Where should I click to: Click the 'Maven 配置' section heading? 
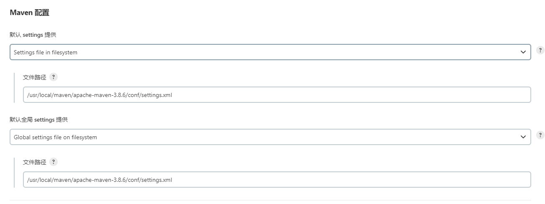(30, 13)
